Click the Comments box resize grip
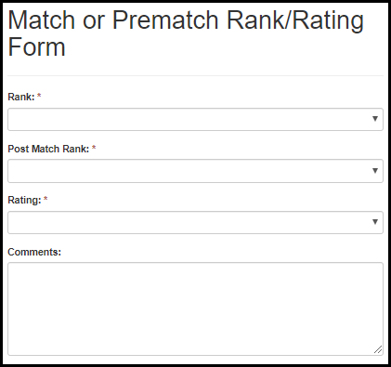The height and width of the screenshot is (367, 391). coord(378,349)
